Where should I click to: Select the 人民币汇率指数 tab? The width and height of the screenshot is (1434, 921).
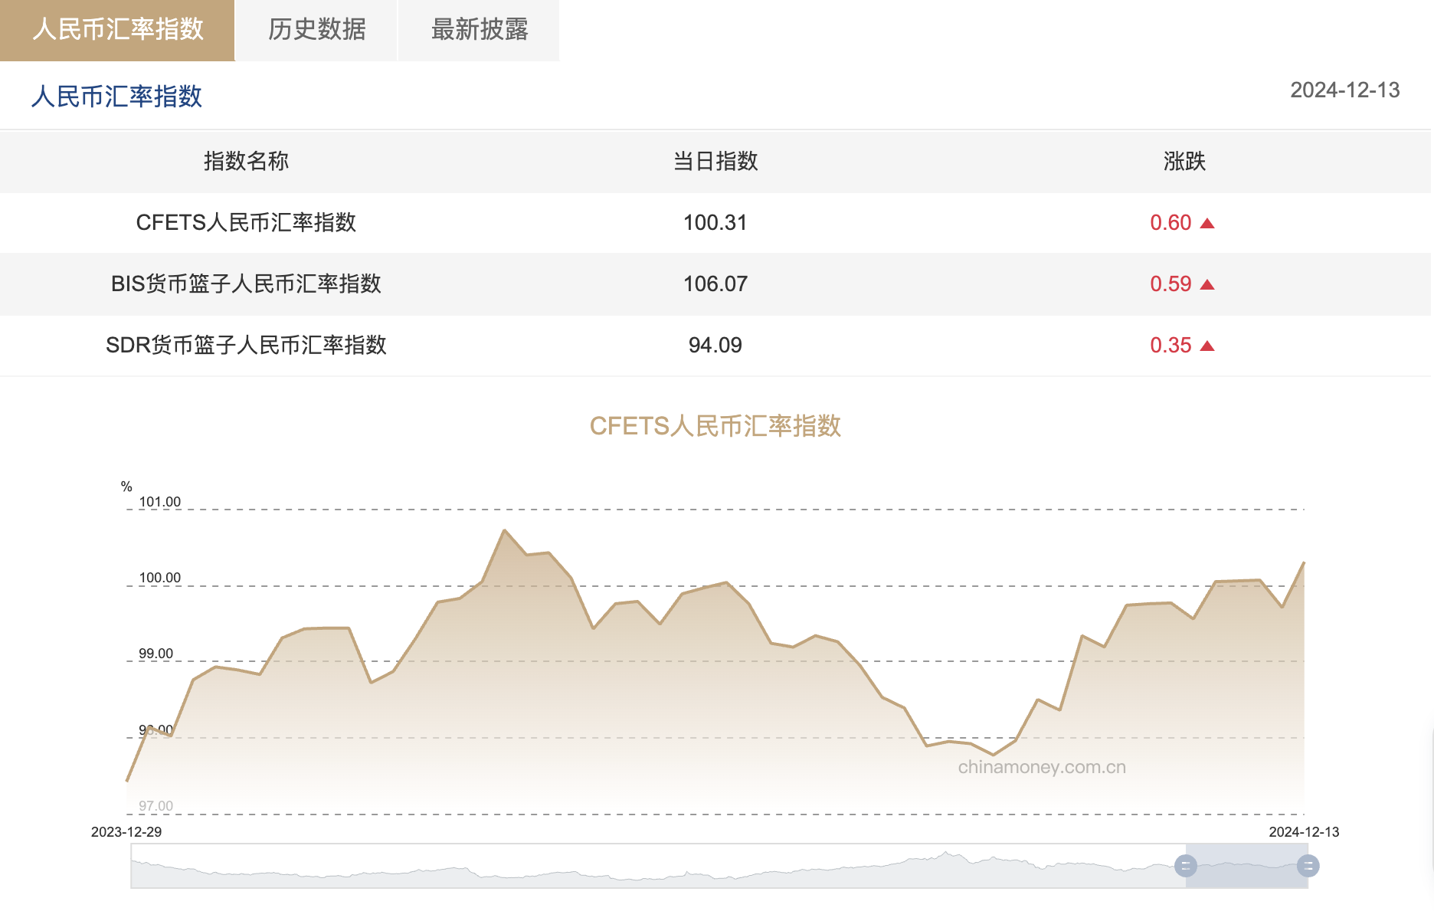click(x=117, y=30)
